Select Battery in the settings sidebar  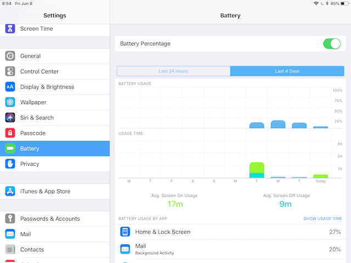coord(55,148)
